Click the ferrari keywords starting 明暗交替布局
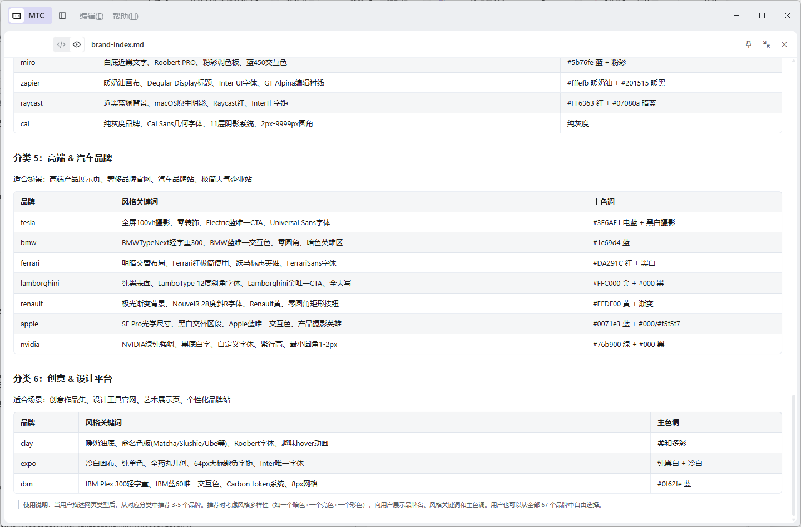This screenshot has height=527, width=801. (229, 263)
